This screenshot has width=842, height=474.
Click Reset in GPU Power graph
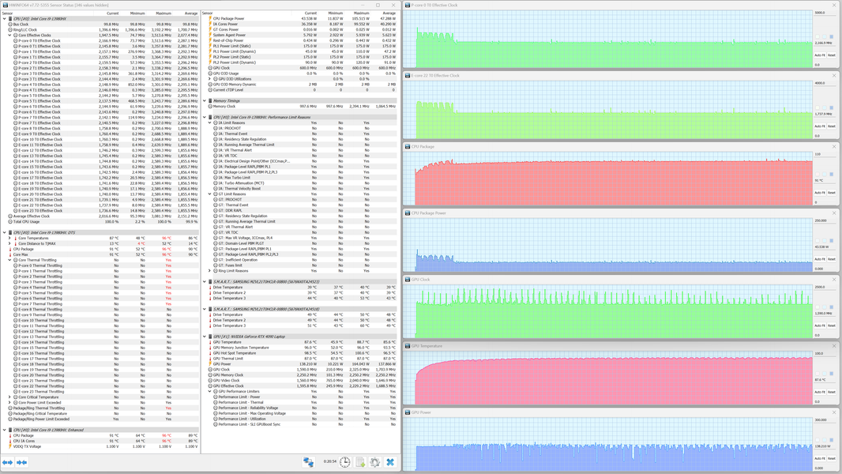831,459
